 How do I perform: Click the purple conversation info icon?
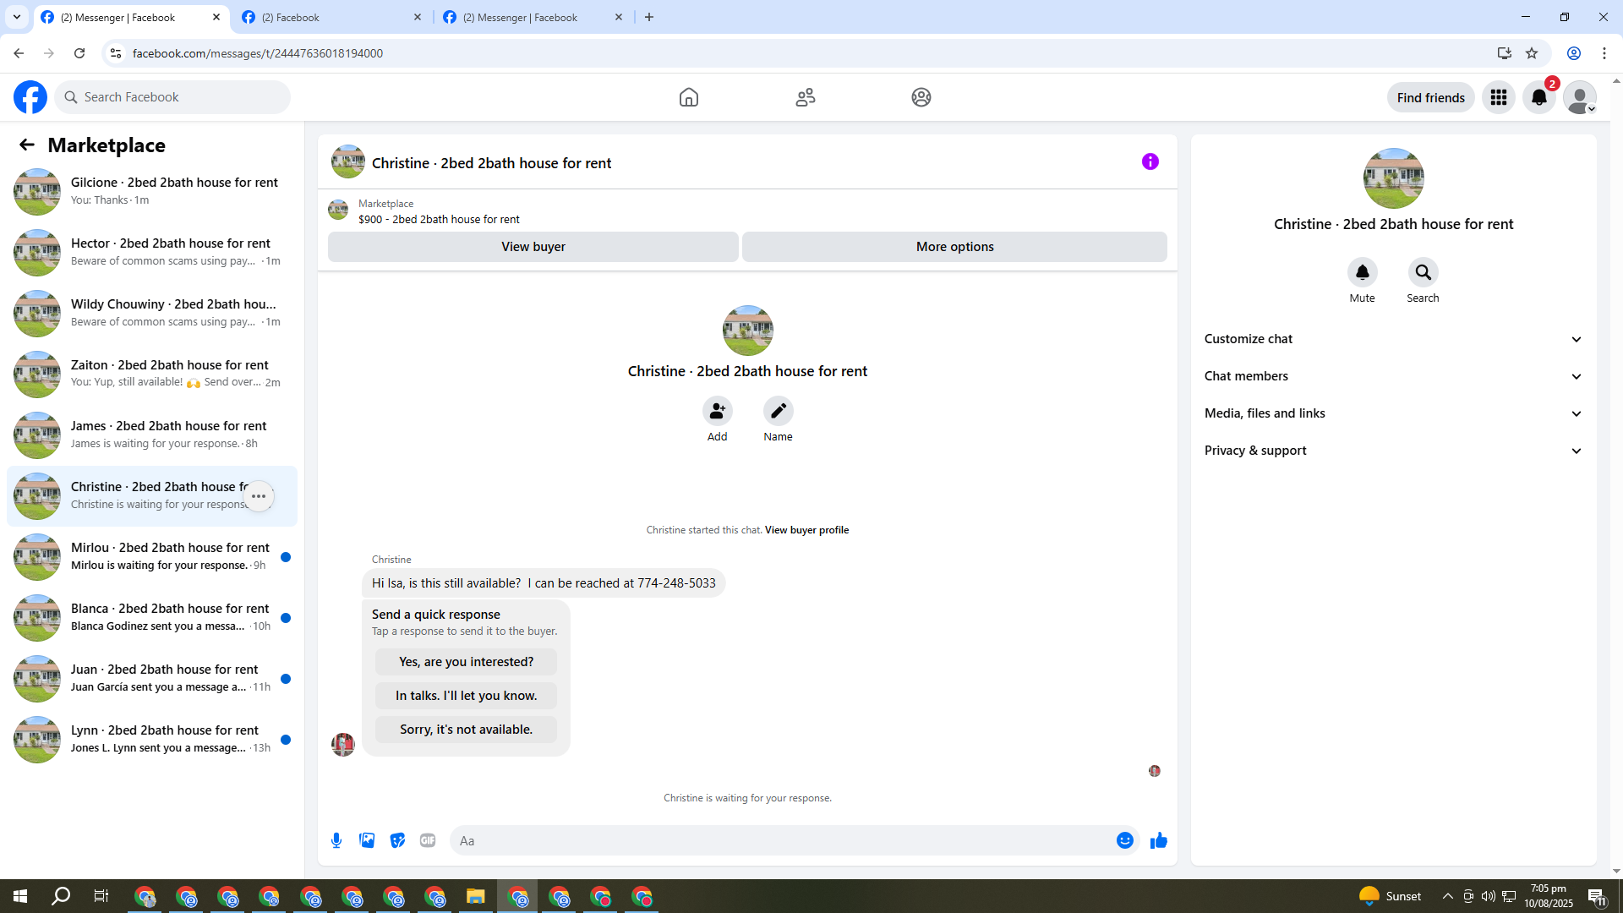1150,161
